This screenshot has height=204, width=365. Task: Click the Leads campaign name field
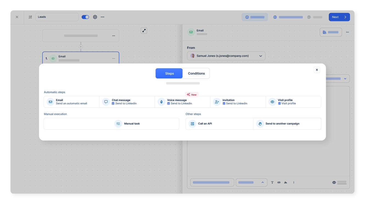57,17
